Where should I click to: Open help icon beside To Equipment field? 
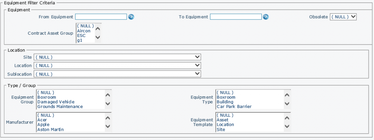[266, 17]
